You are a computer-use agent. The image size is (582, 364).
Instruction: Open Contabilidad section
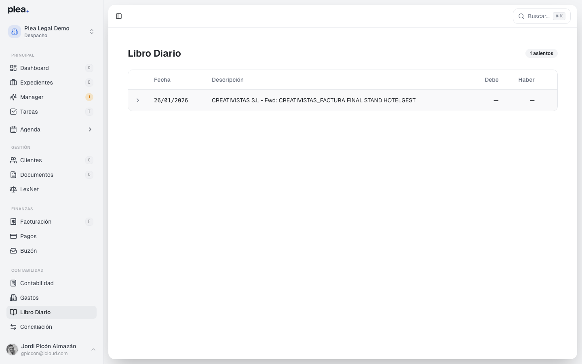tap(52, 283)
